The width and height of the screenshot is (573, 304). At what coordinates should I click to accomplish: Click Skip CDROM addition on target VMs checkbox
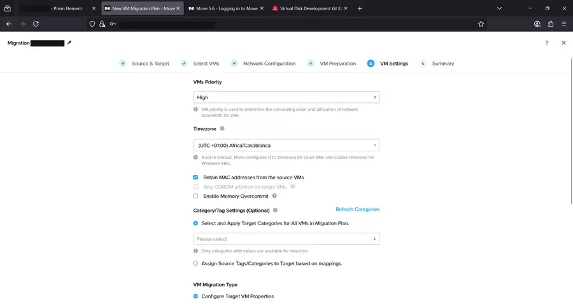pyautogui.click(x=195, y=186)
